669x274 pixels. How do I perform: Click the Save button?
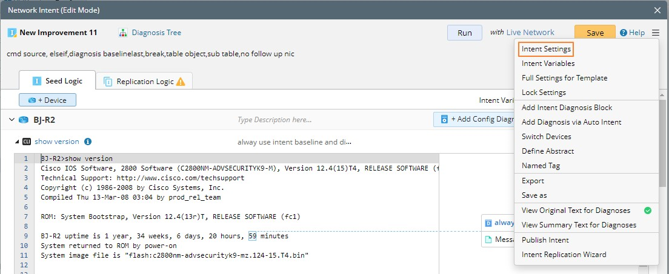tap(594, 33)
